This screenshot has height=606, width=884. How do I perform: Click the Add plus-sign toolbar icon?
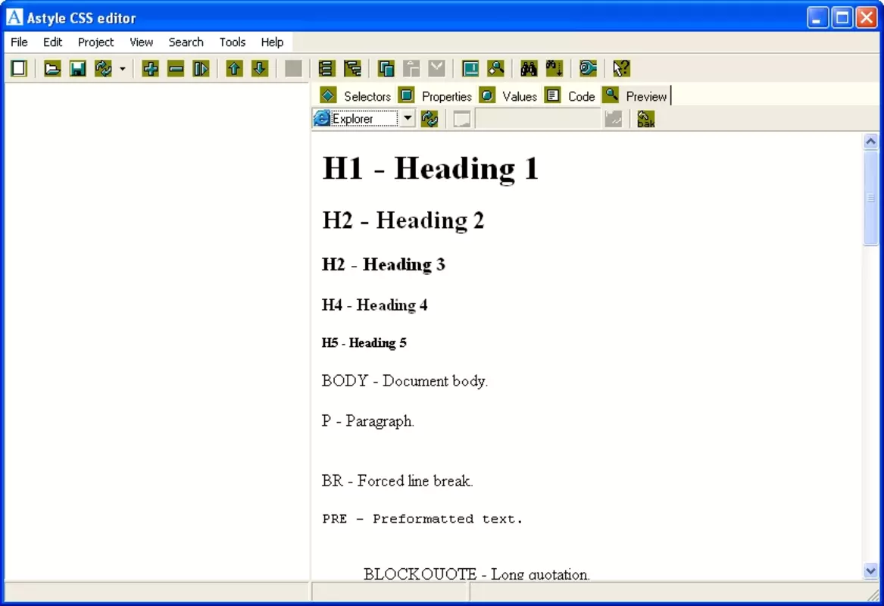click(x=151, y=69)
